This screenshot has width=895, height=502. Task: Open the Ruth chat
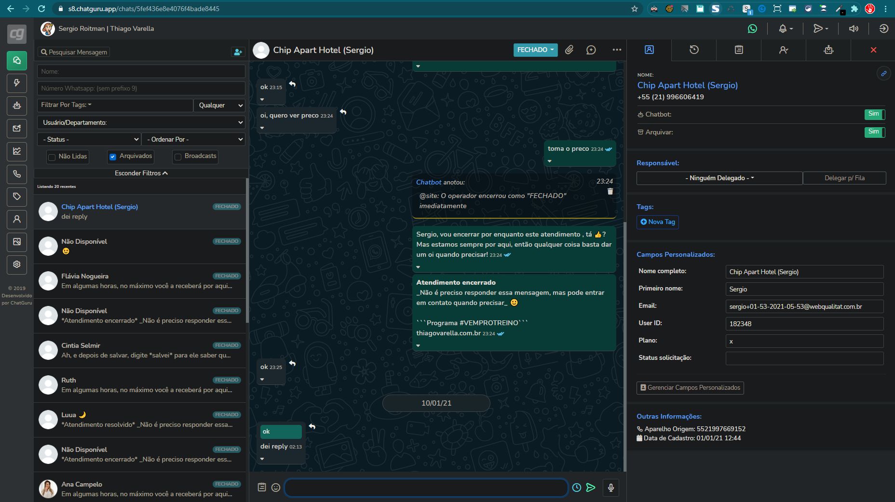tap(140, 385)
